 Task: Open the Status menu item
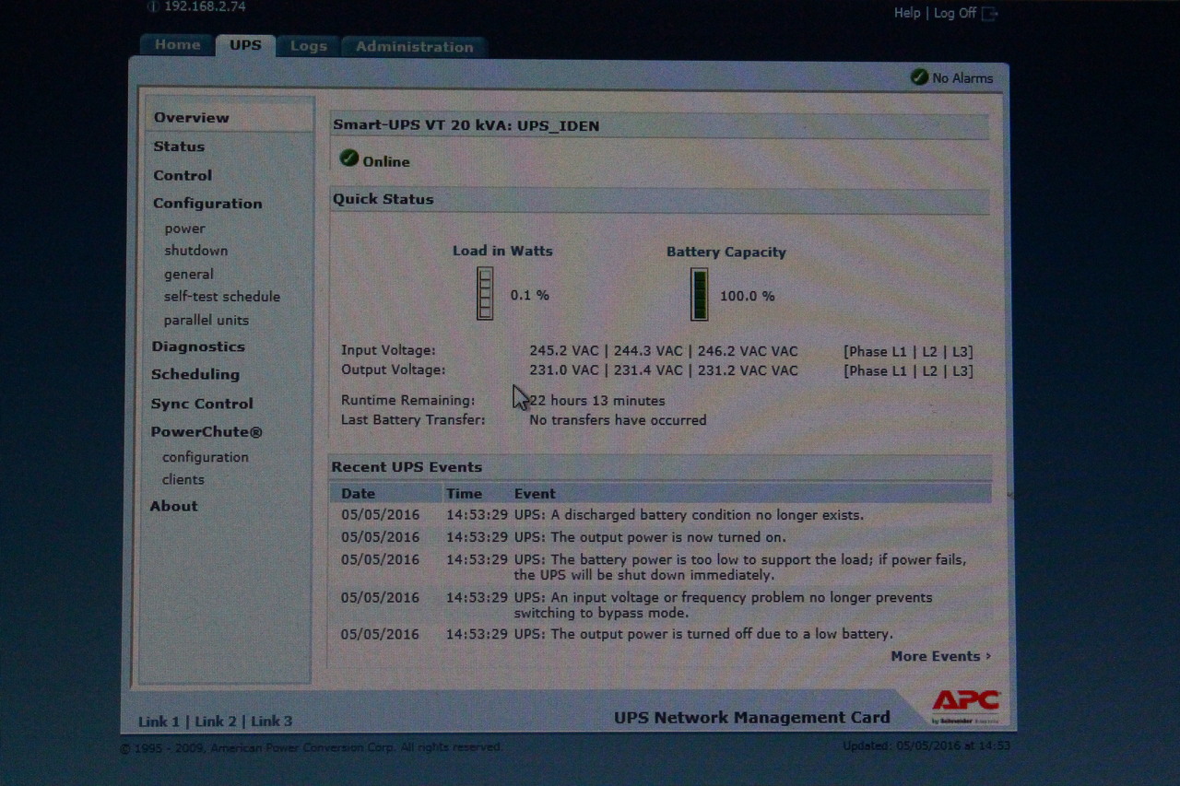(x=179, y=147)
